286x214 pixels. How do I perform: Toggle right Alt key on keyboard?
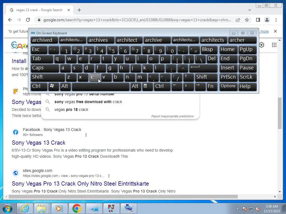click(x=136, y=86)
